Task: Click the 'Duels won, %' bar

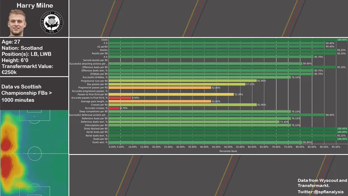Action: pyautogui.click(x=206, y=142)
